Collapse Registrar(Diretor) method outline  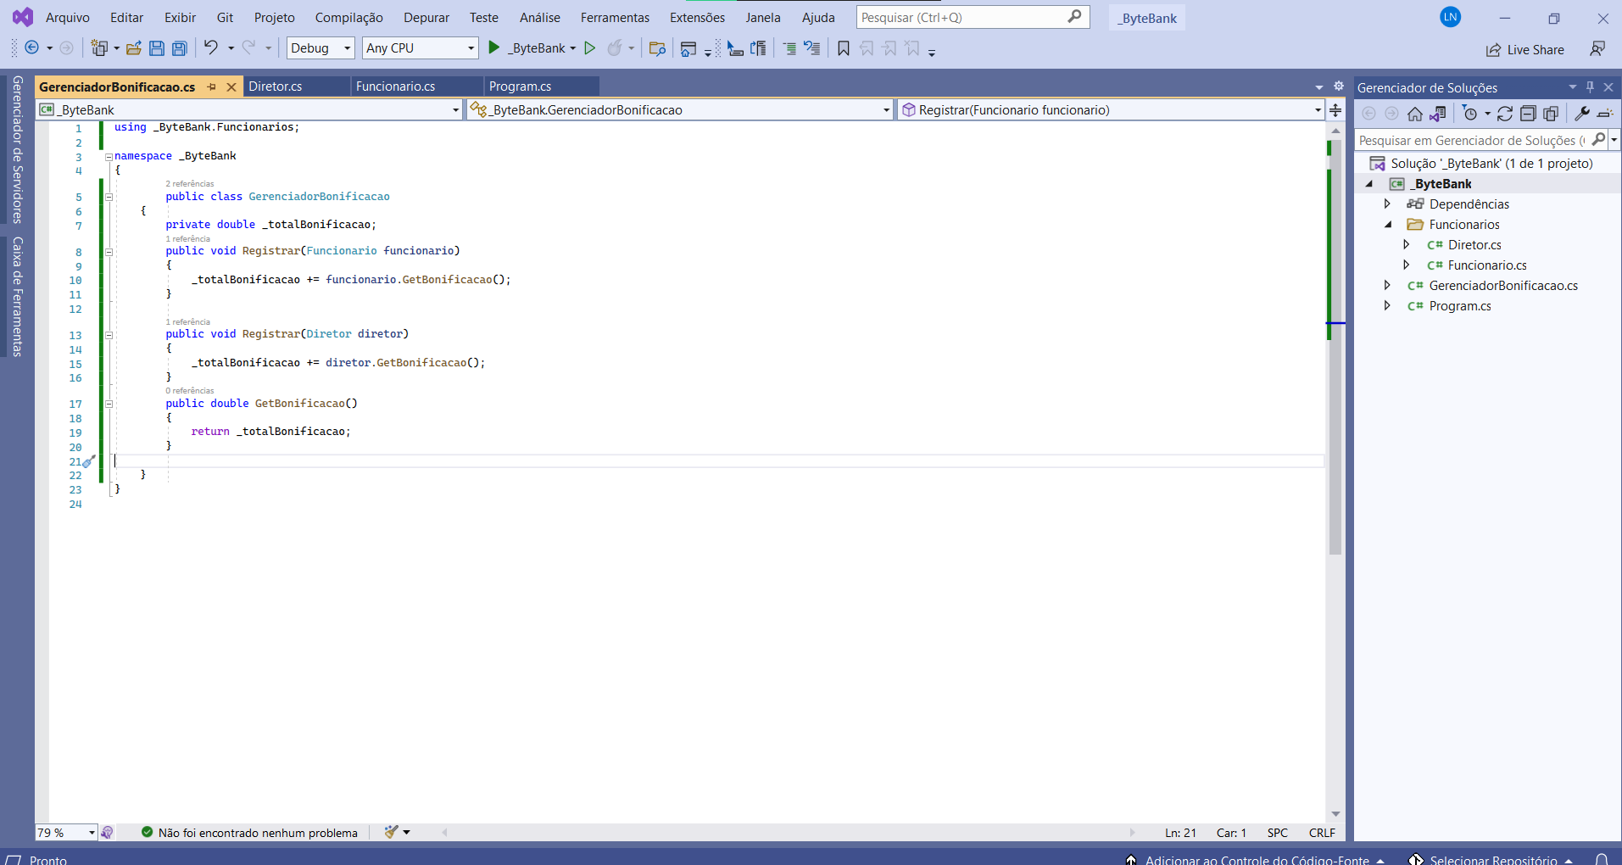(109, 334)
